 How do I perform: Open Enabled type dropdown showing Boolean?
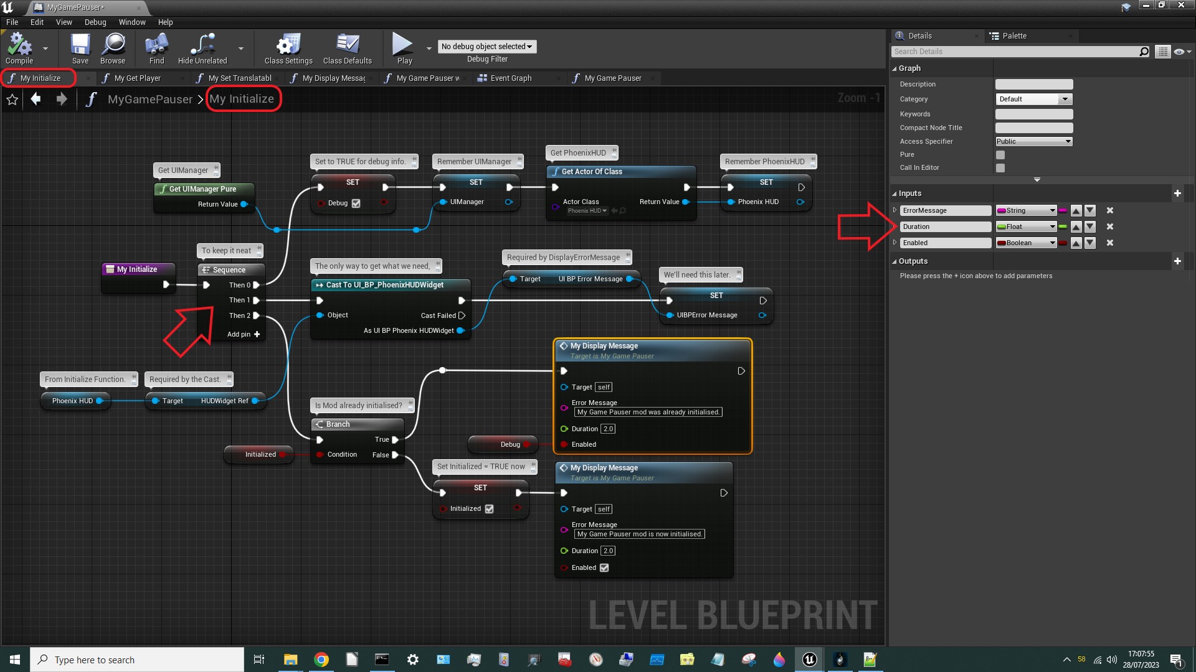[1027, 243]
